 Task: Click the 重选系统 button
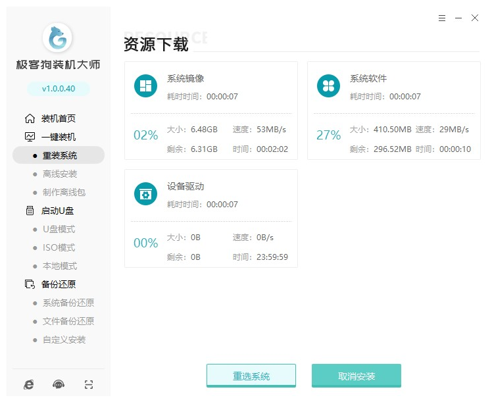[251, 376]
